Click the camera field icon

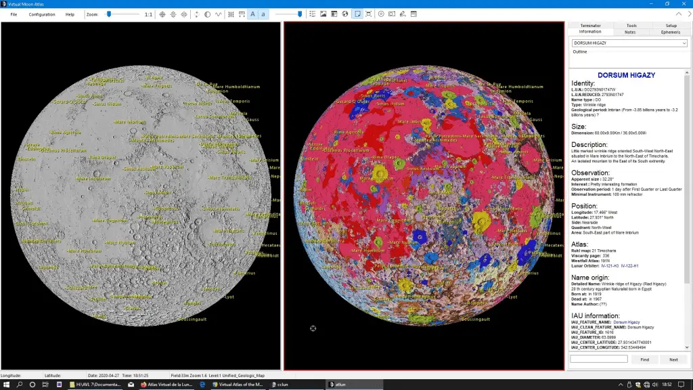392,14
